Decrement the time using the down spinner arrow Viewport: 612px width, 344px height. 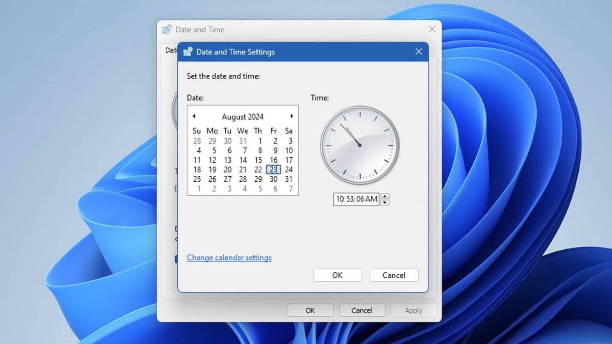point(384,202)
